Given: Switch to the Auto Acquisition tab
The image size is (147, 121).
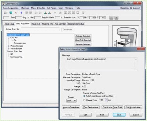Looking at the screenshot, I should (x=23, y=24).
